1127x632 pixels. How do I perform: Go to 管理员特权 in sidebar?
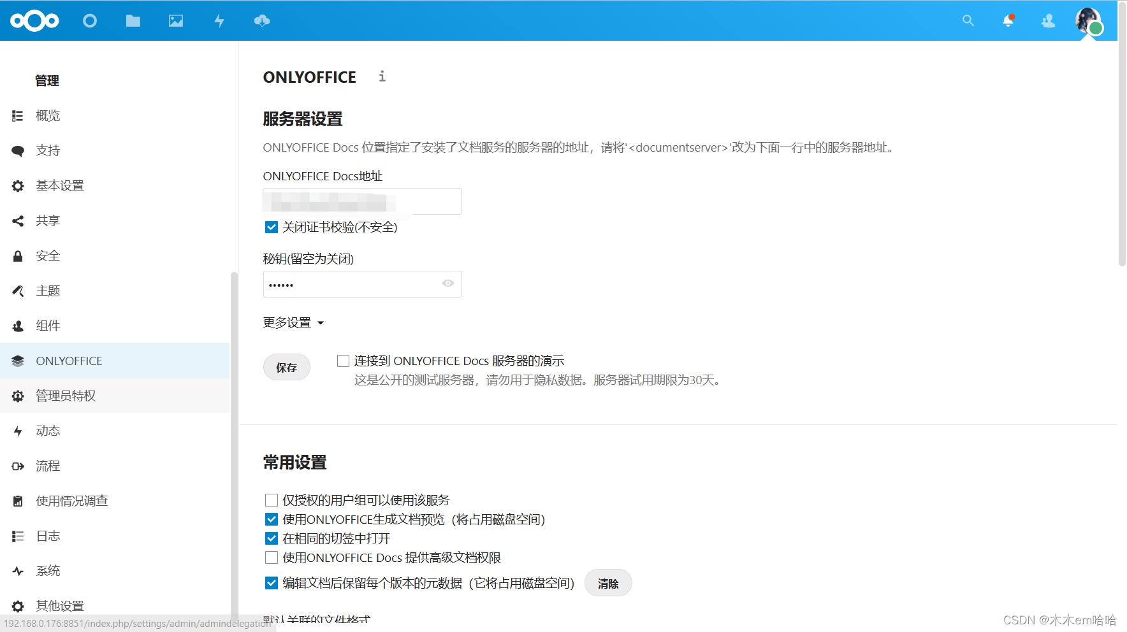point(66,396)
